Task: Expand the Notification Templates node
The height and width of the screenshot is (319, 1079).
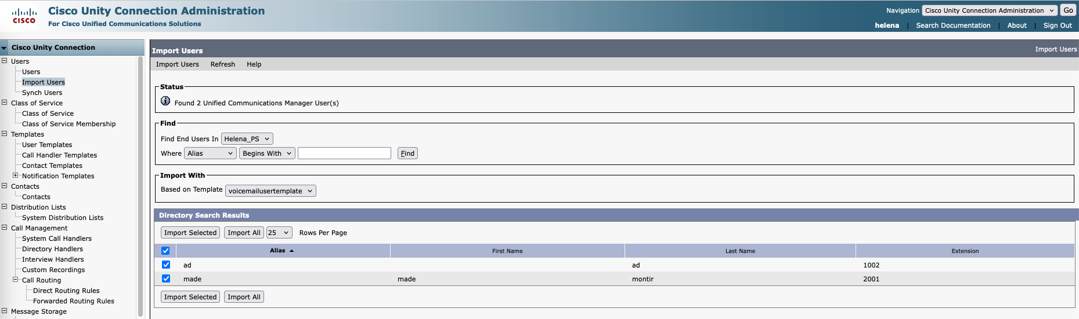Action: click(16, 175)
